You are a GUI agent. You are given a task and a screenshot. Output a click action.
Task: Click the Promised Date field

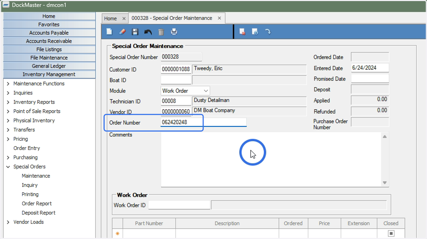coord(370,79)
